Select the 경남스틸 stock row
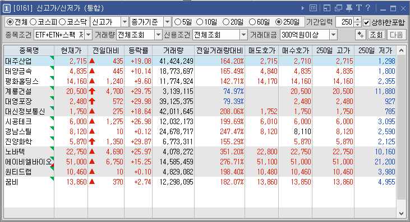The height and width of the screenshot is (222, 410). [x=200, y=131]
